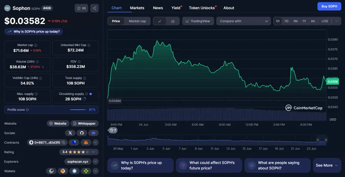Open the About tab
This screenshot has height=177, width=345.
coord(229,8)
